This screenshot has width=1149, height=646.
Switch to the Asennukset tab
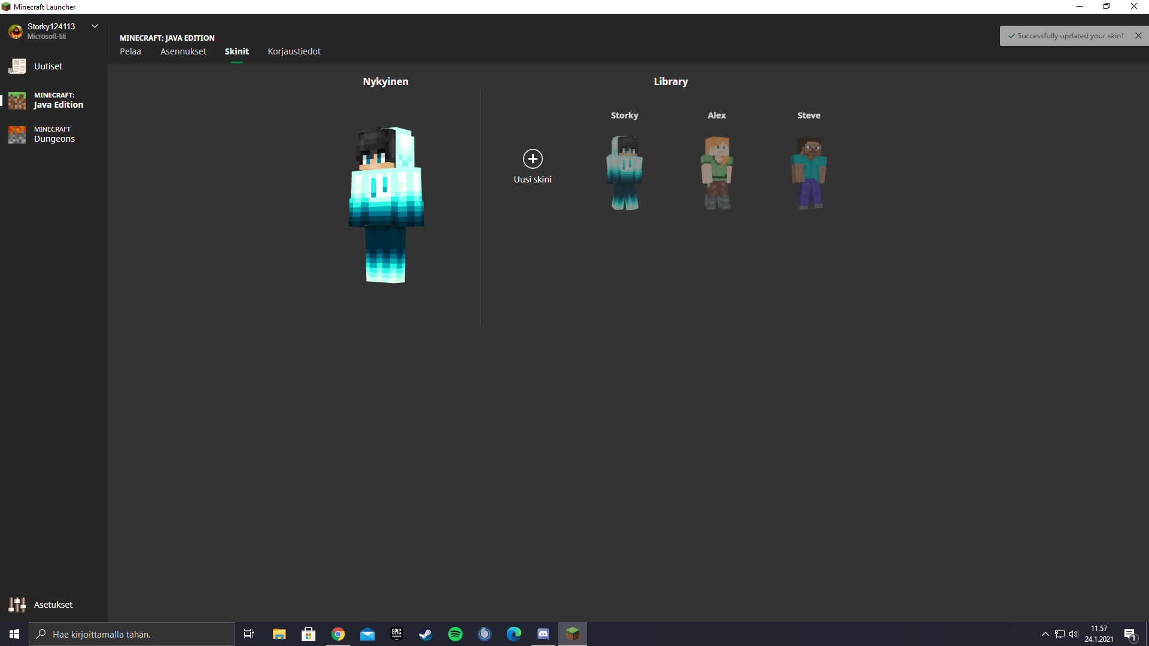pos(183,51)
